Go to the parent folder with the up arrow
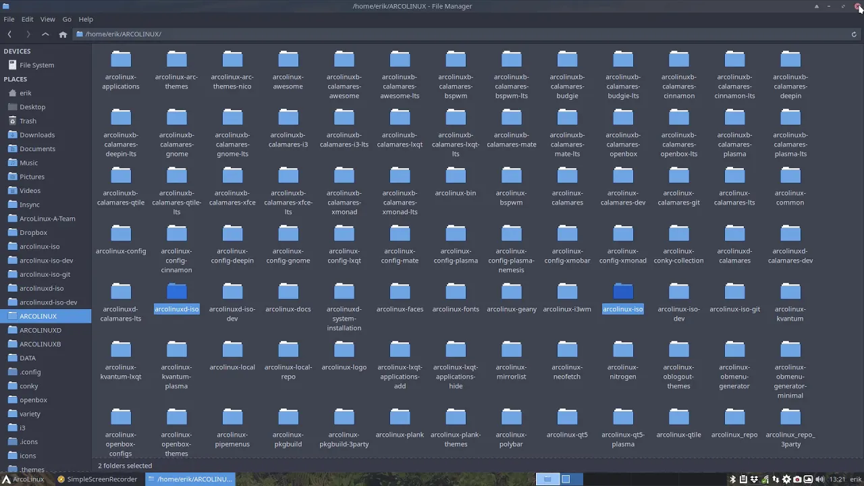The image size is (864, 486). (x=45, y=34)
